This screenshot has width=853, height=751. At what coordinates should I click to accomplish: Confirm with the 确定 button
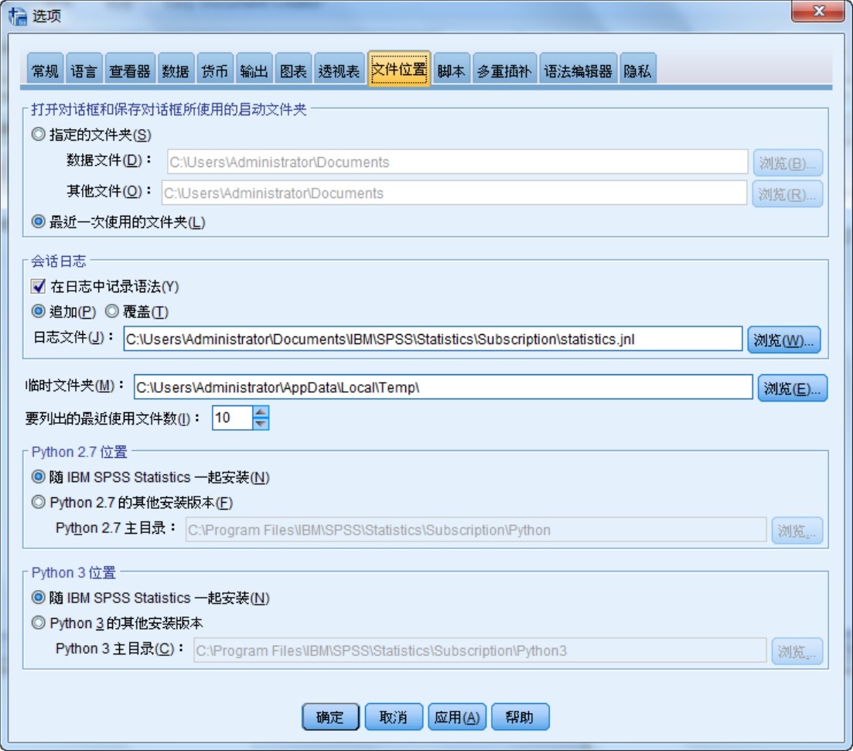tap(330, 717)
